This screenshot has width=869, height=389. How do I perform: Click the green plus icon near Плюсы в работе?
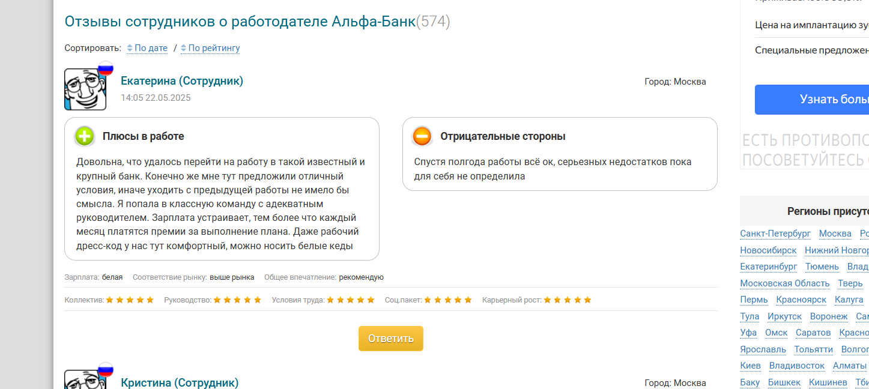(85, 136)
